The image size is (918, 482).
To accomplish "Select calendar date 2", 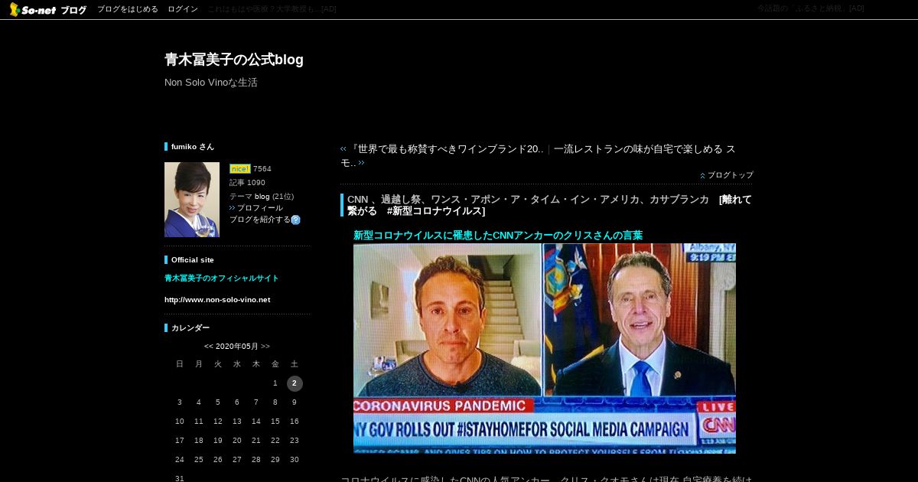I will (x=295, y=383).
